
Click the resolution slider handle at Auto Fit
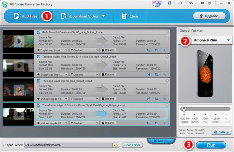(184, 109)
